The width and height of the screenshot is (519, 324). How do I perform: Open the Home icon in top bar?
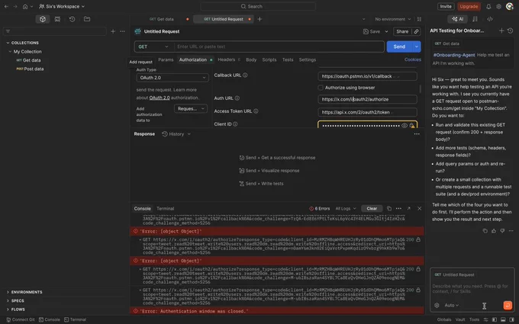pyautogui.click(x=25, y=6)
